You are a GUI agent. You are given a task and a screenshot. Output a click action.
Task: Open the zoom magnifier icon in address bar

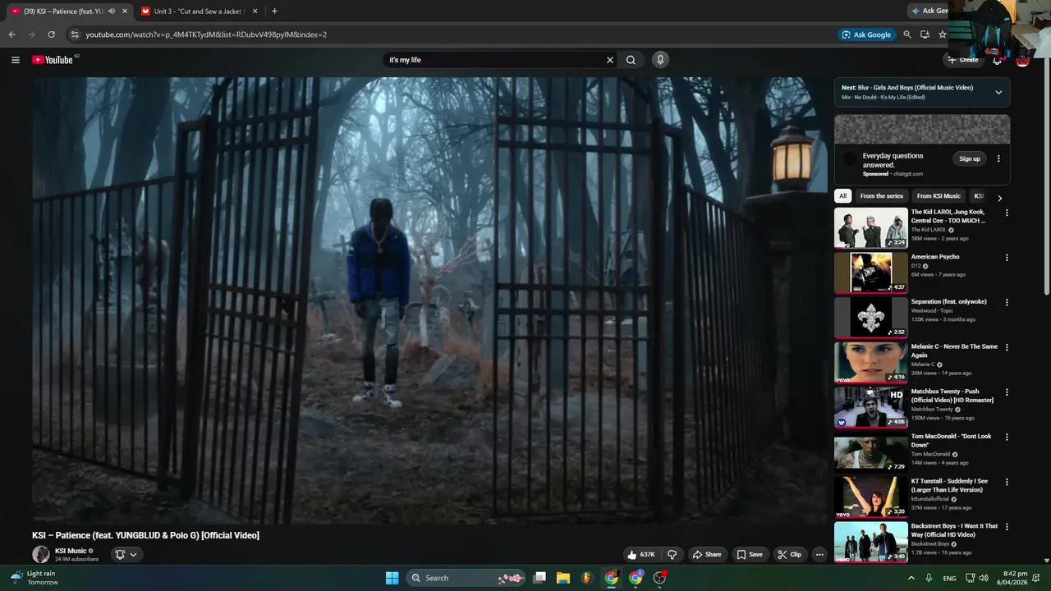click(907, 34)
